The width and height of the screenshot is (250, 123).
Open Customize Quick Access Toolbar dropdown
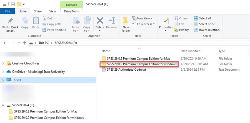click(x=24, y=4)
